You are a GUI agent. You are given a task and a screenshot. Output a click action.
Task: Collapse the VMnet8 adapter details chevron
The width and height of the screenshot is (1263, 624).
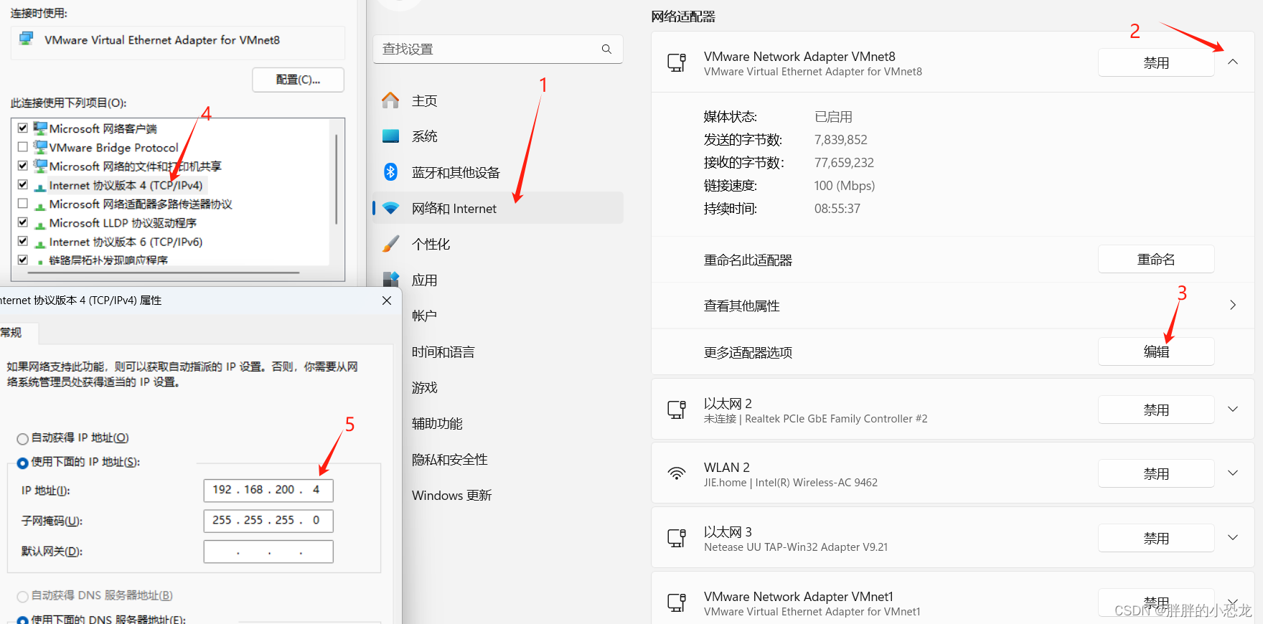coord(1233,62)
